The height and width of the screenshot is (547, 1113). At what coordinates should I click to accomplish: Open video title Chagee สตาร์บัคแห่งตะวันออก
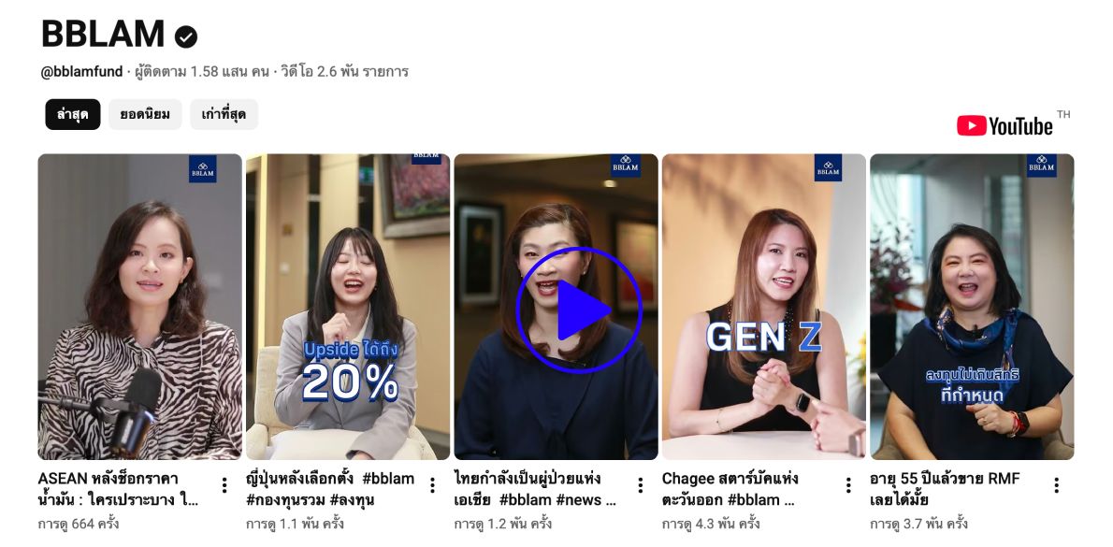point(730,489)
